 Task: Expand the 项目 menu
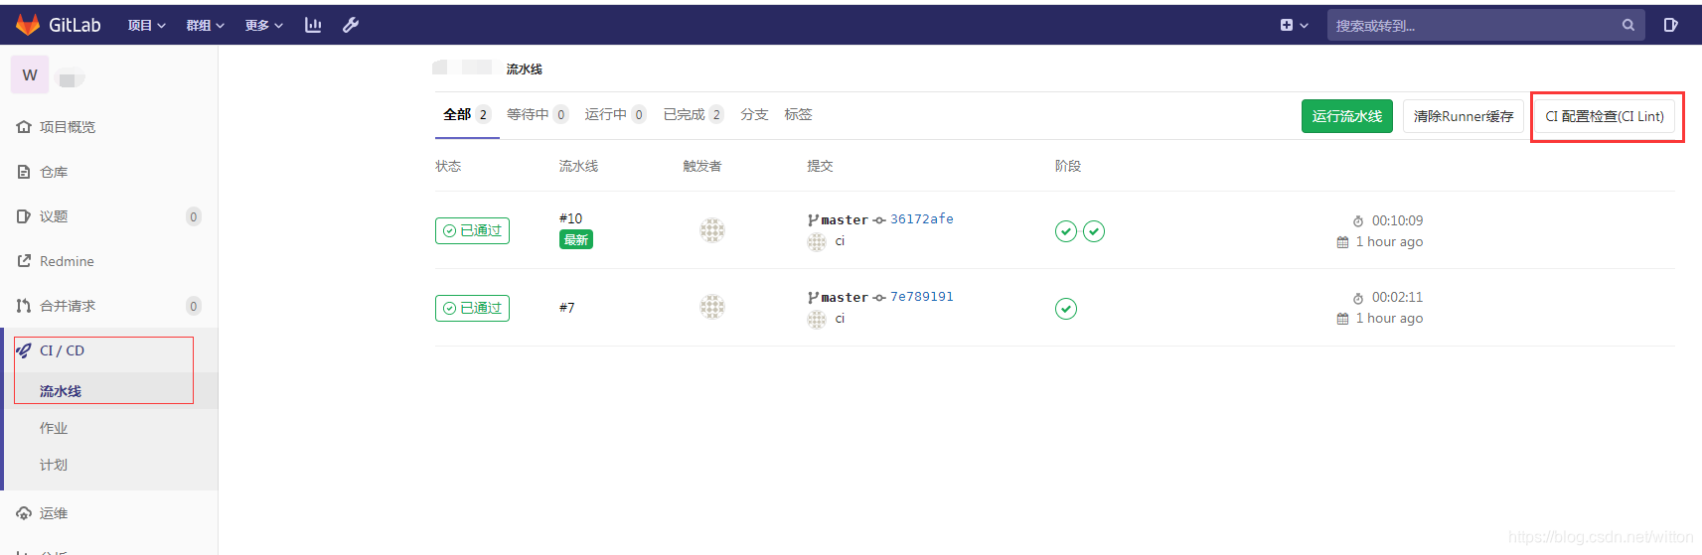[x=146, y=25]
